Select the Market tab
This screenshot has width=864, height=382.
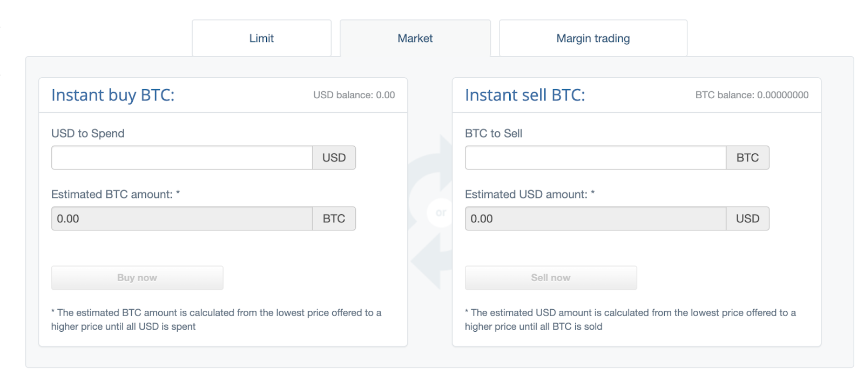click(x=415, y=38)
